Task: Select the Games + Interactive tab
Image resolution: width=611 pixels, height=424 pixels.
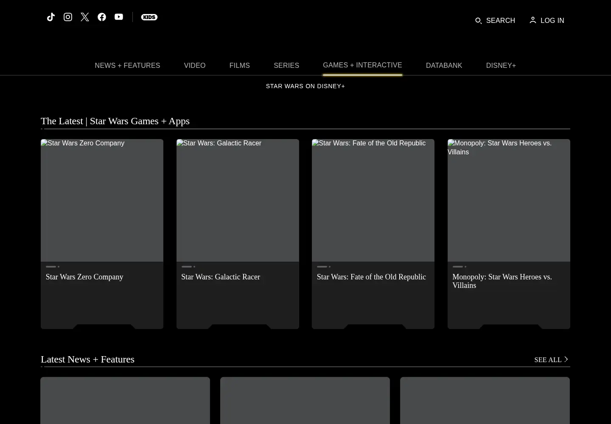Action: pos(362,65)
